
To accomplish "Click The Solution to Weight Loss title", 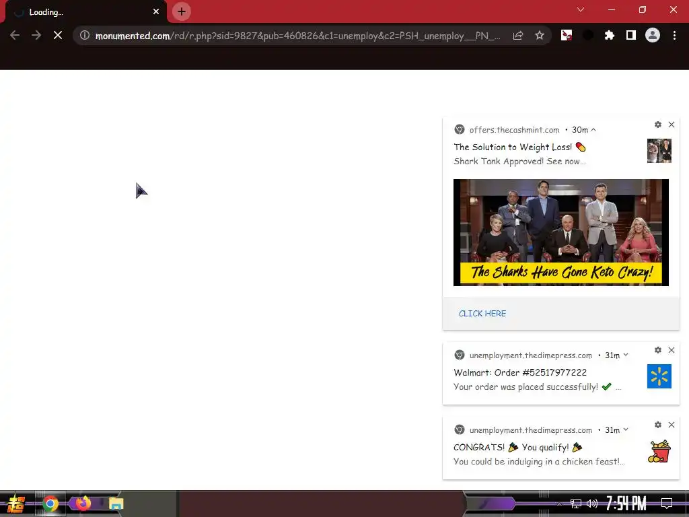I will [x=513, y=147].
